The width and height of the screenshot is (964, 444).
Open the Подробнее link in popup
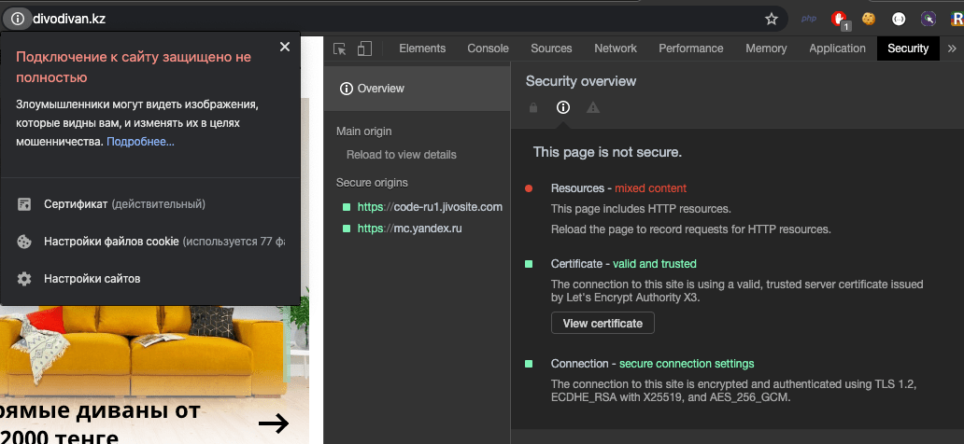[x=140, y=142]
